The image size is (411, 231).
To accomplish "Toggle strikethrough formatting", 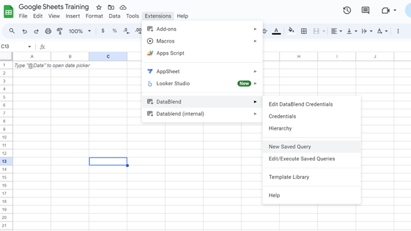I will pyautogui.click(x=265, y=31).
